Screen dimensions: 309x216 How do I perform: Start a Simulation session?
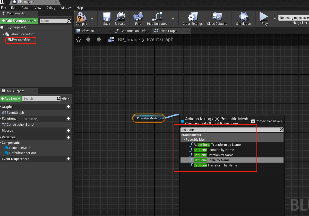tap(243, 18)
